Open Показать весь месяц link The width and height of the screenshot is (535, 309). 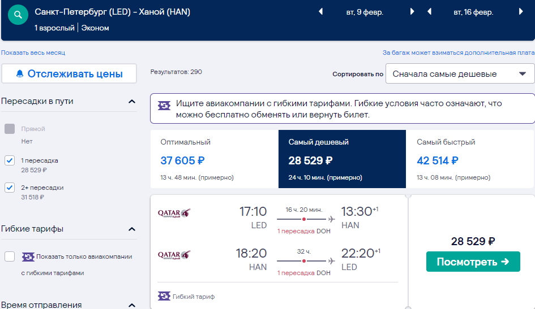coord(33,53)
